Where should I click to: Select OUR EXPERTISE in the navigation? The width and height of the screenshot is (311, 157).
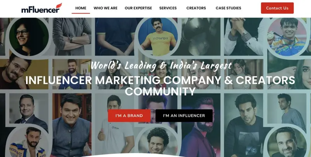click(138, 8)
